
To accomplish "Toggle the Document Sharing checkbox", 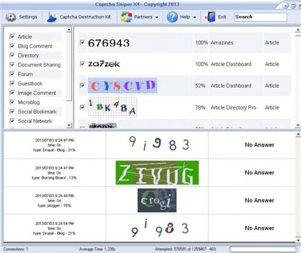I will pos(12,65).
